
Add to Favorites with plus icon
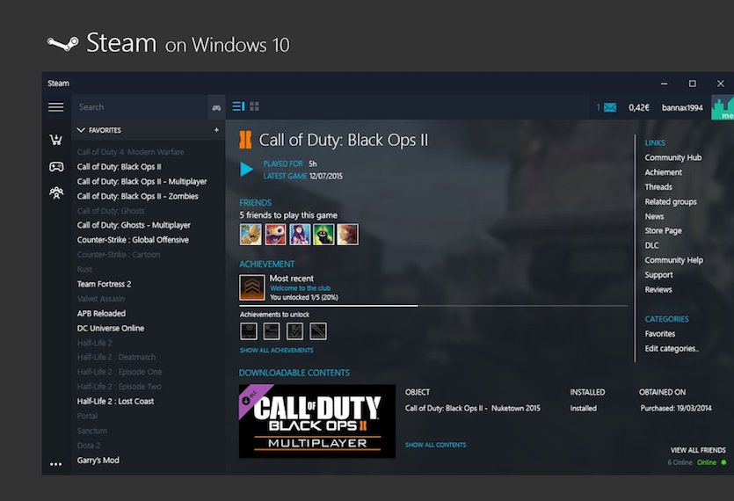pos(216,130)
